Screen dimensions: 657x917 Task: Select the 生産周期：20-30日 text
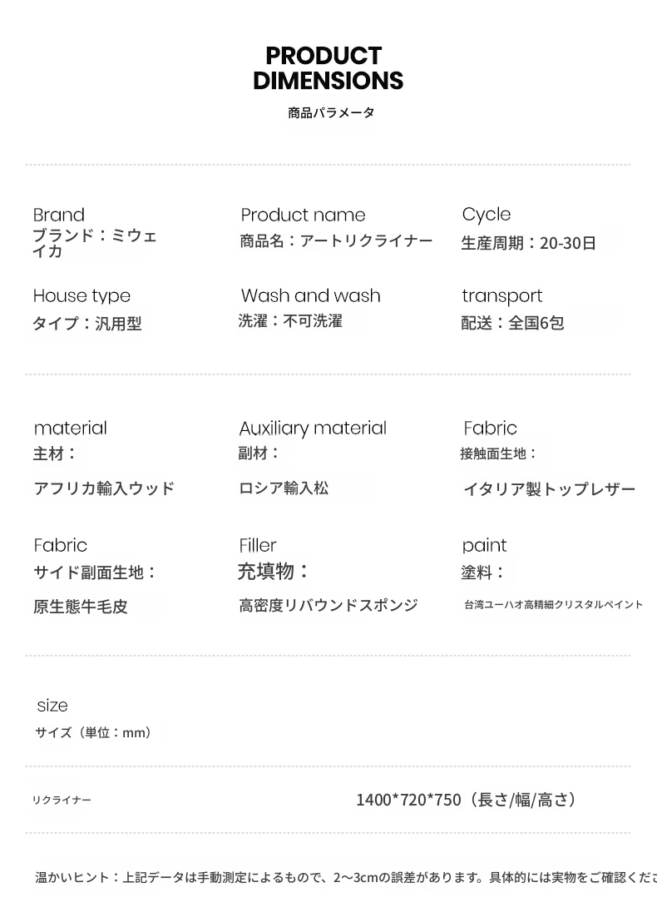click(x=528, y=243)
